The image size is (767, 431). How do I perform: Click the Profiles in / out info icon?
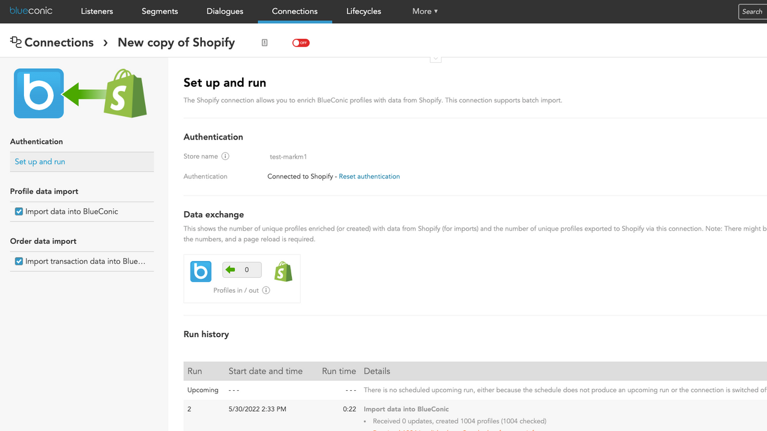coord(266,290)
